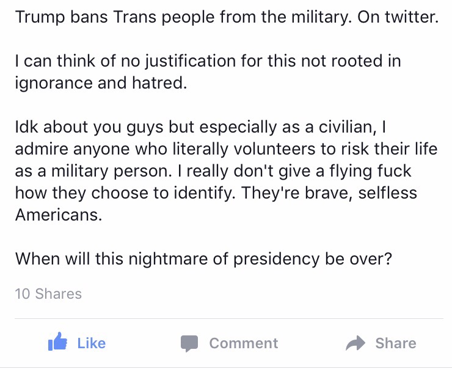Click the "how they choose to identify" line
452x369 pixels.
[216, 192]
